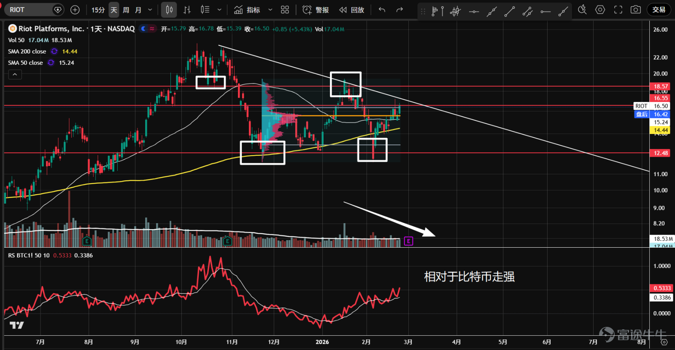Click the SMA 200 loading circle icon
This screenshot has height=350, width=675.
[x=54, y=51]
